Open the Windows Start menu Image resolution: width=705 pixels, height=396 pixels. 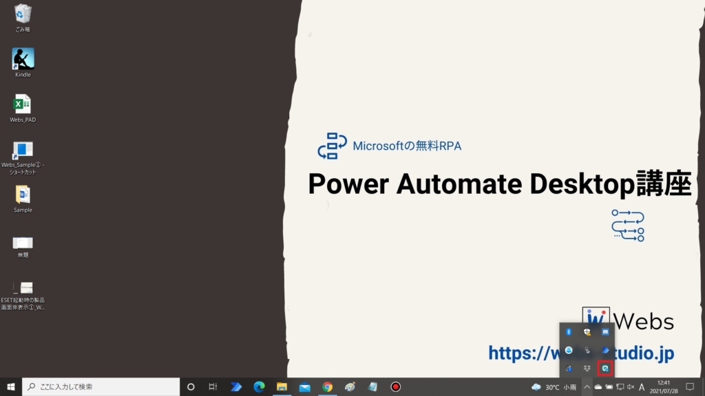pyautogui.click(x=11, y=386)
